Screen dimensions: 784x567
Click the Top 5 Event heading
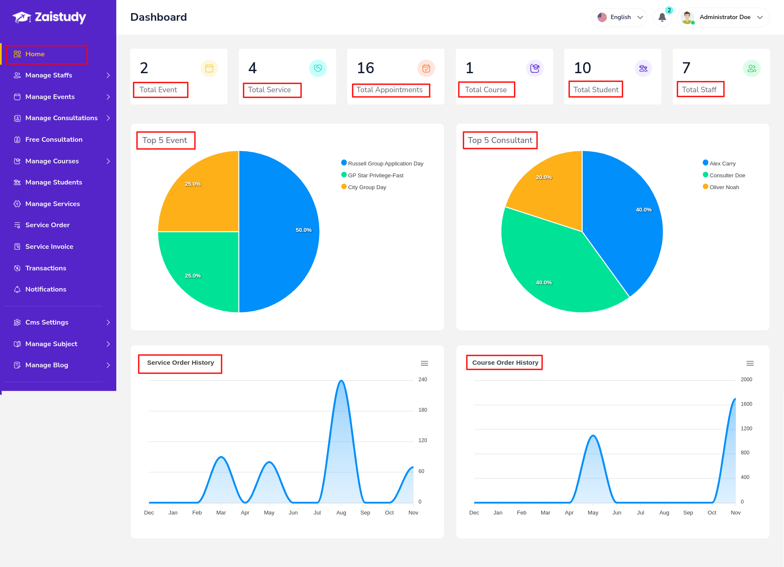(164, 140)
